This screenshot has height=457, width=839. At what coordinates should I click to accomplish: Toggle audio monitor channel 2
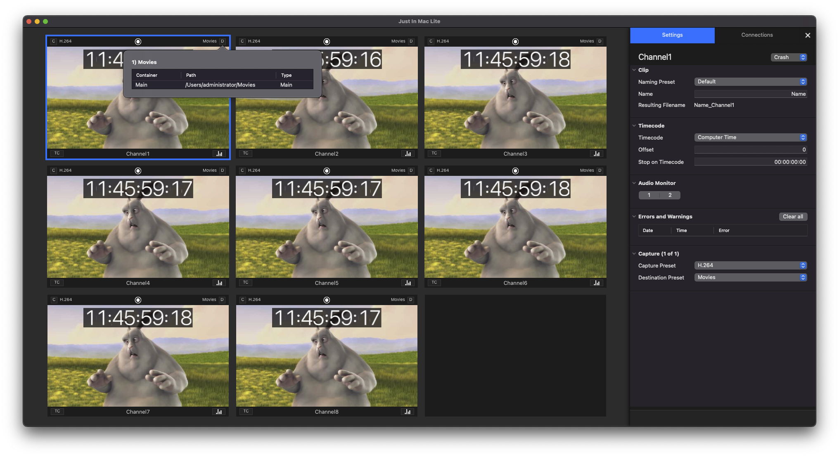670,195
